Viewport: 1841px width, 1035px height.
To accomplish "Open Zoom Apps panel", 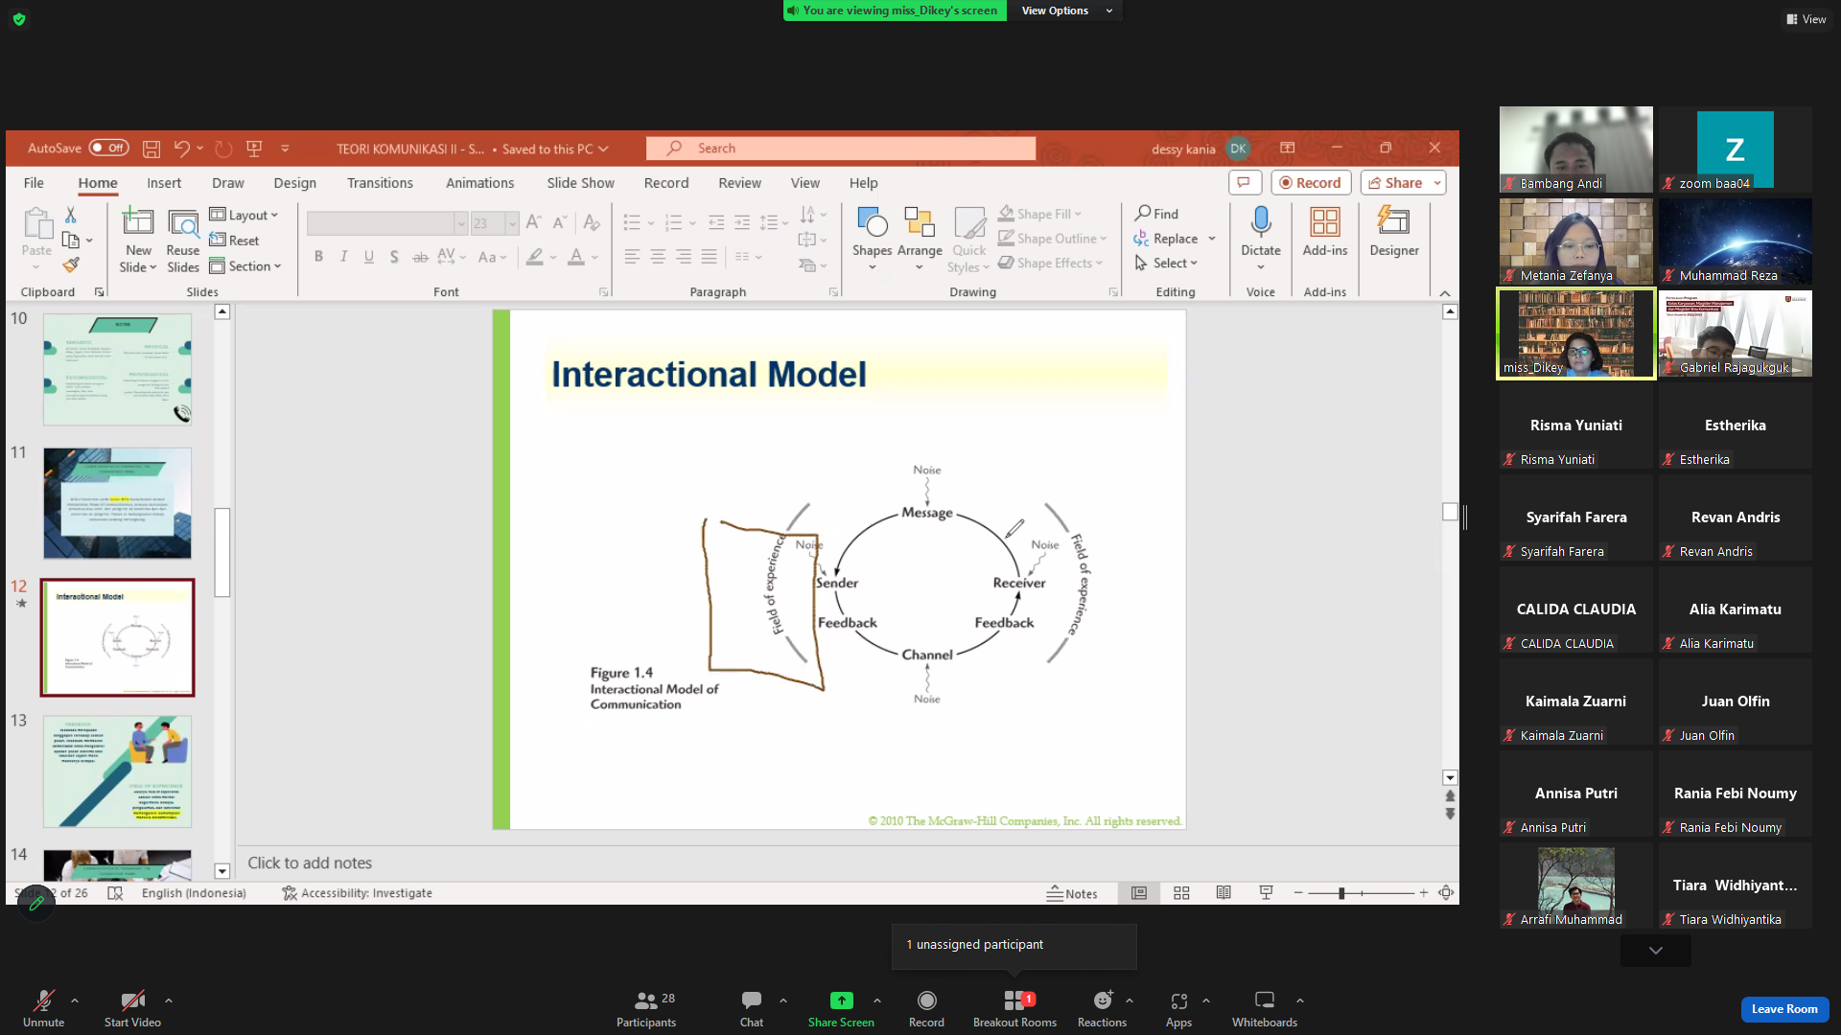I will click(1178, 1009).
